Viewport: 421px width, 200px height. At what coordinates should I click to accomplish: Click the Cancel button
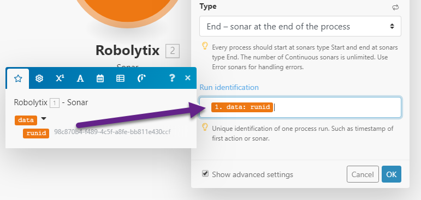pyautogui.click(x=363, y=174)
